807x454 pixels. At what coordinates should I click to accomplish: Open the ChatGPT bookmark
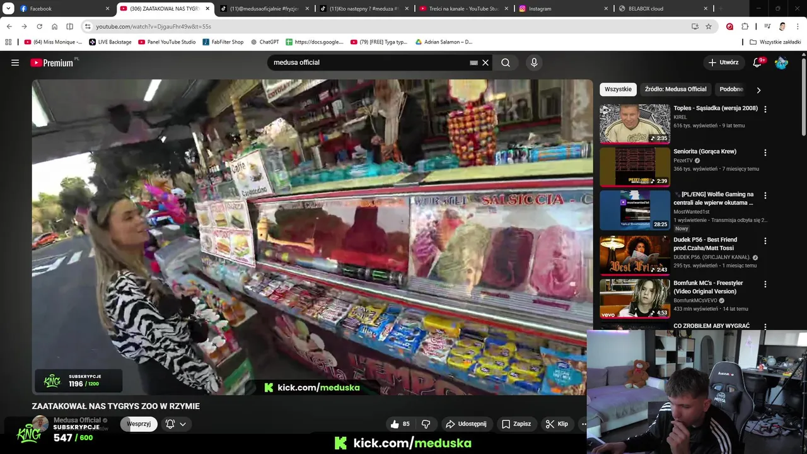(x=265, y=42)
